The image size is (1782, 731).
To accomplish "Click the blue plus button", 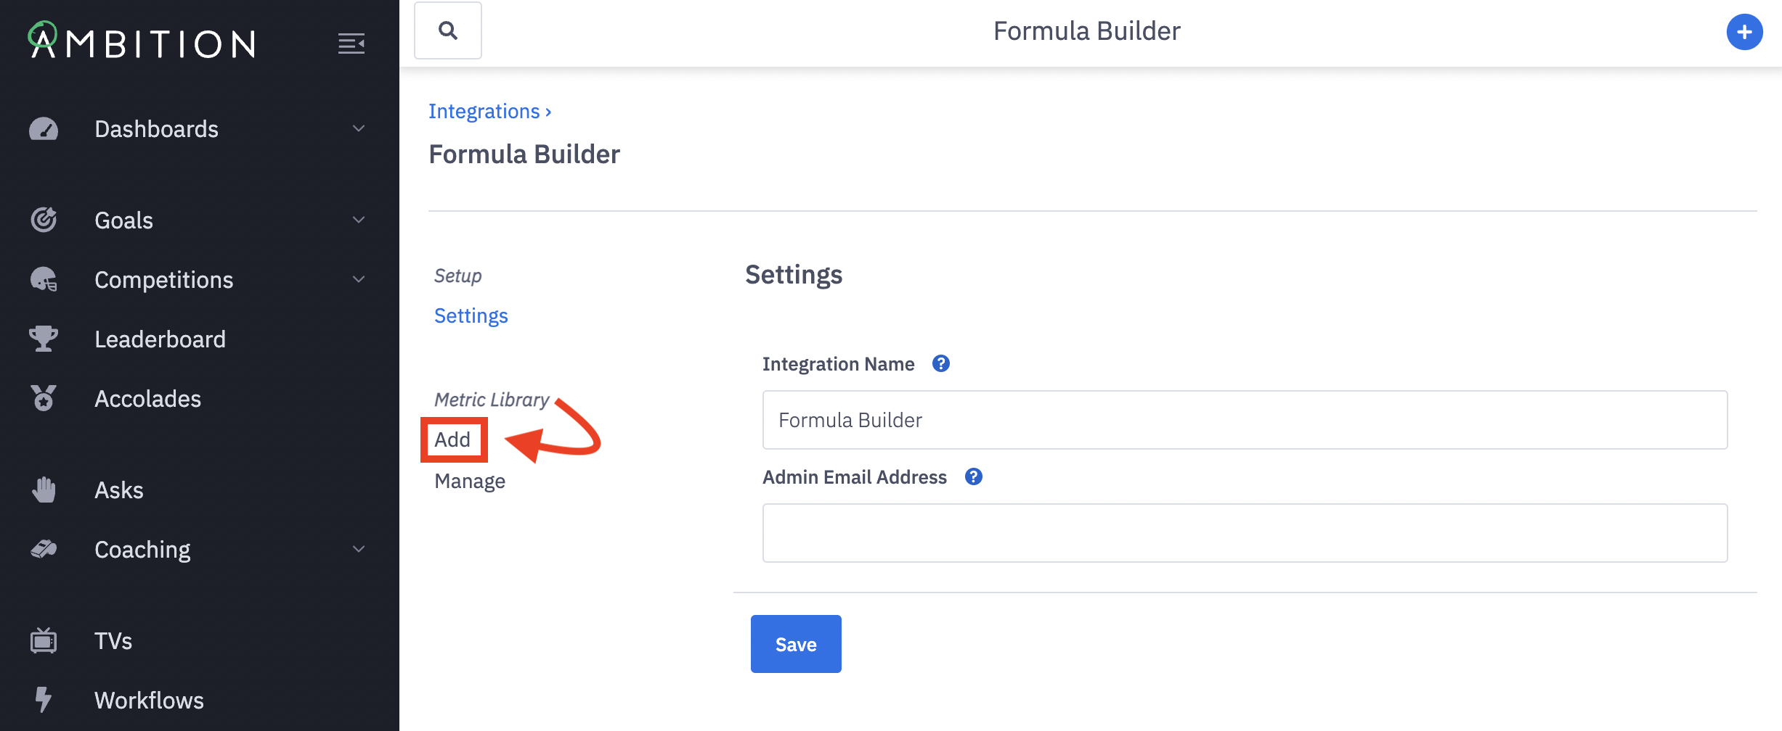I will click(1744, 32).
